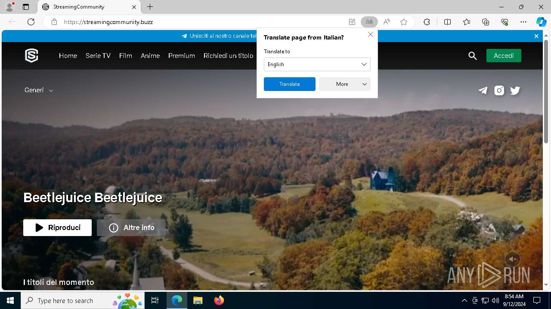Open the Favorites list icon
551x309 pixels.
coord(467,22)
